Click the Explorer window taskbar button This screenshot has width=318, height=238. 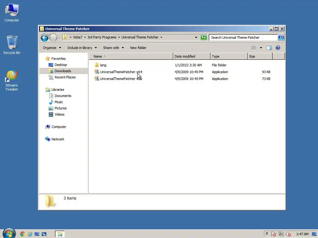pos(60,234)
